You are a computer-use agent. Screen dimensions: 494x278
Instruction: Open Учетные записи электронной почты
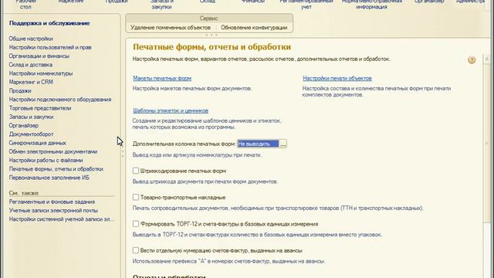53,210
